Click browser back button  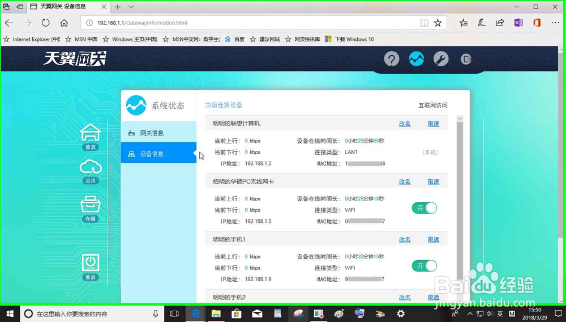tap(9, 23)
